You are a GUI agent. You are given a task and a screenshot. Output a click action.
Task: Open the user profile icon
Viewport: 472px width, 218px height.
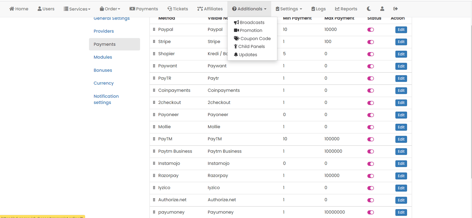point(382,9)
